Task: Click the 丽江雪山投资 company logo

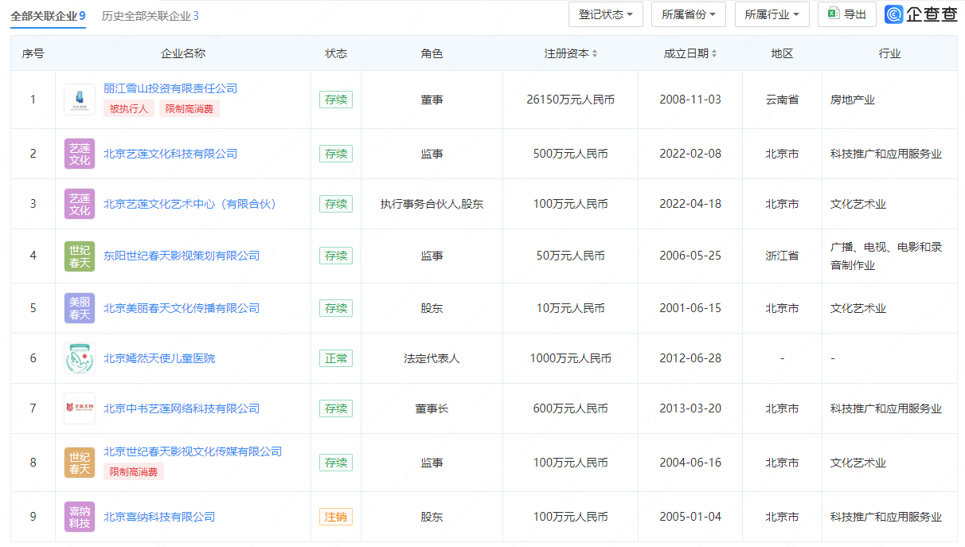Action: coord(80,100)
